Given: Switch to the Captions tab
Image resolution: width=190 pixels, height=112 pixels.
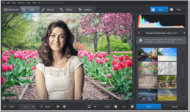Looking at the screenshot, I should point(86,10).
